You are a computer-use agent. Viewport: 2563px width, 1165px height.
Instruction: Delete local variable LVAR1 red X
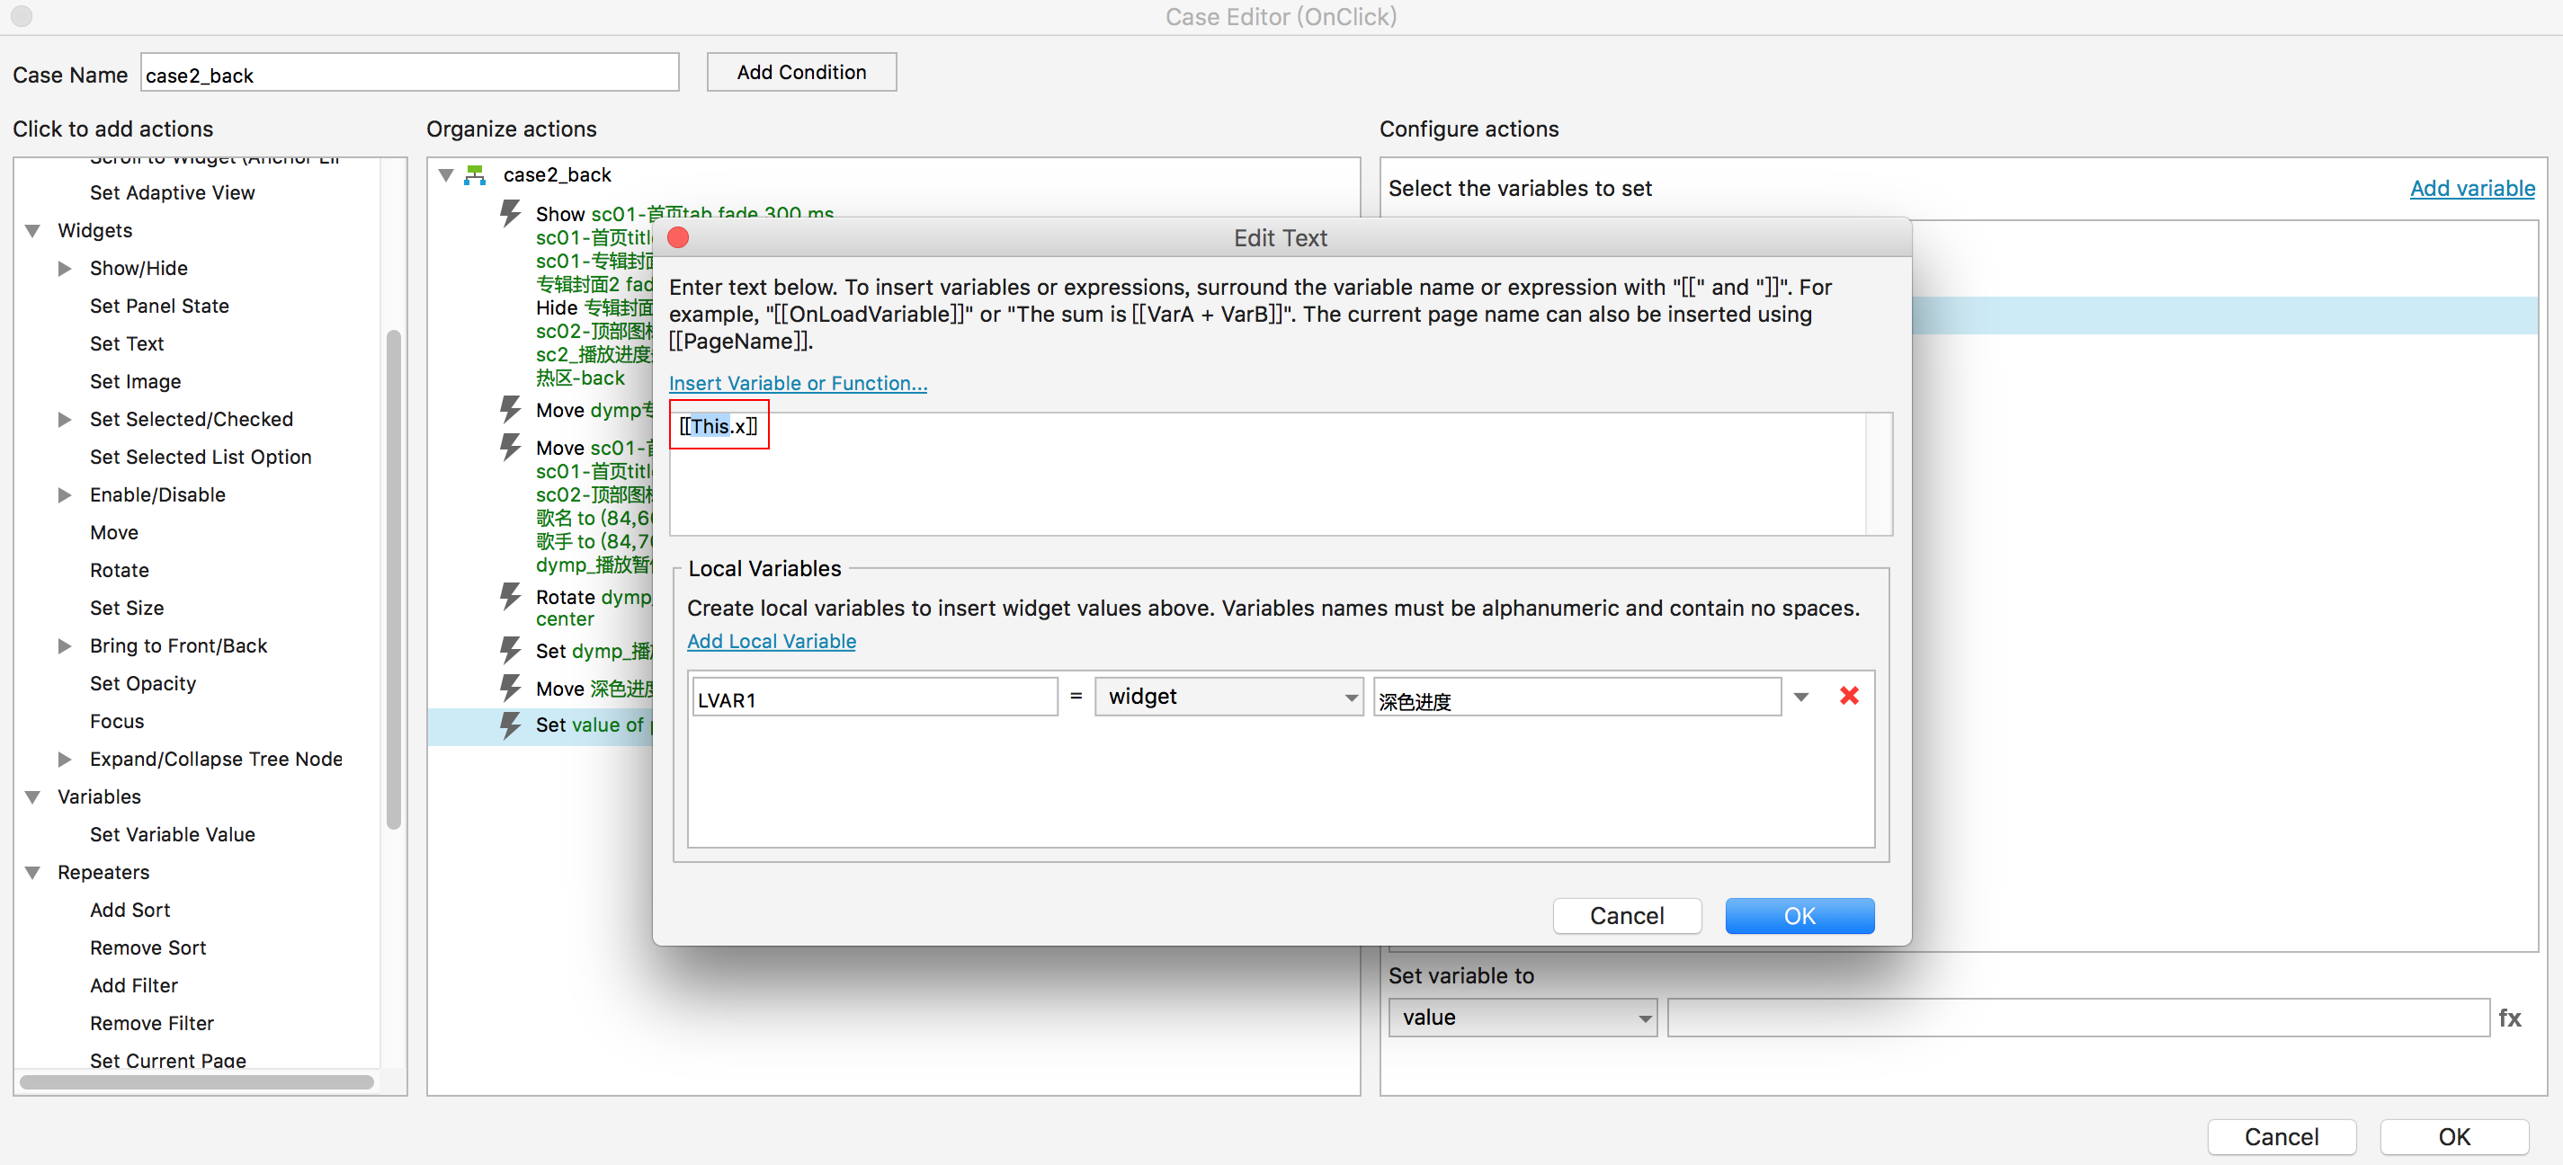1849,696
